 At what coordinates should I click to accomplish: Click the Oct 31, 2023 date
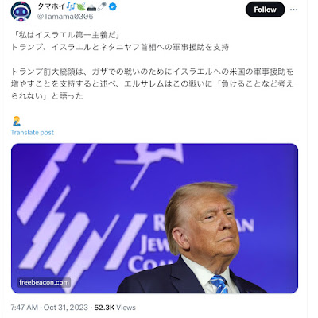click(65, 308)
